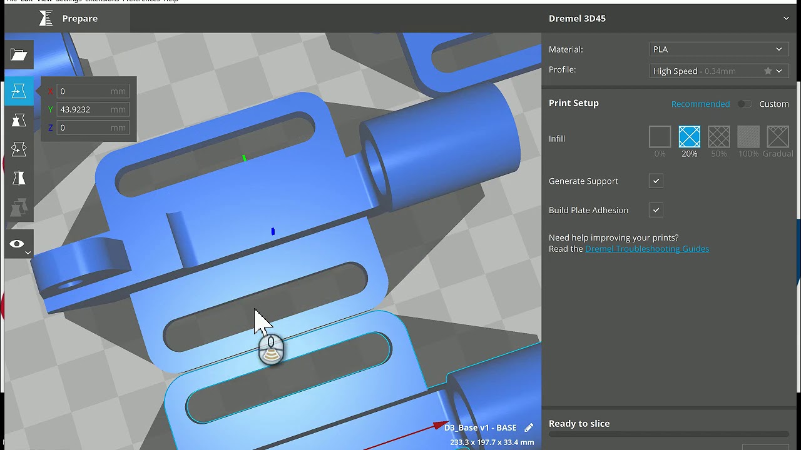Select 0% infill option
Screen dimensions: 801x450
pos(660,137)
